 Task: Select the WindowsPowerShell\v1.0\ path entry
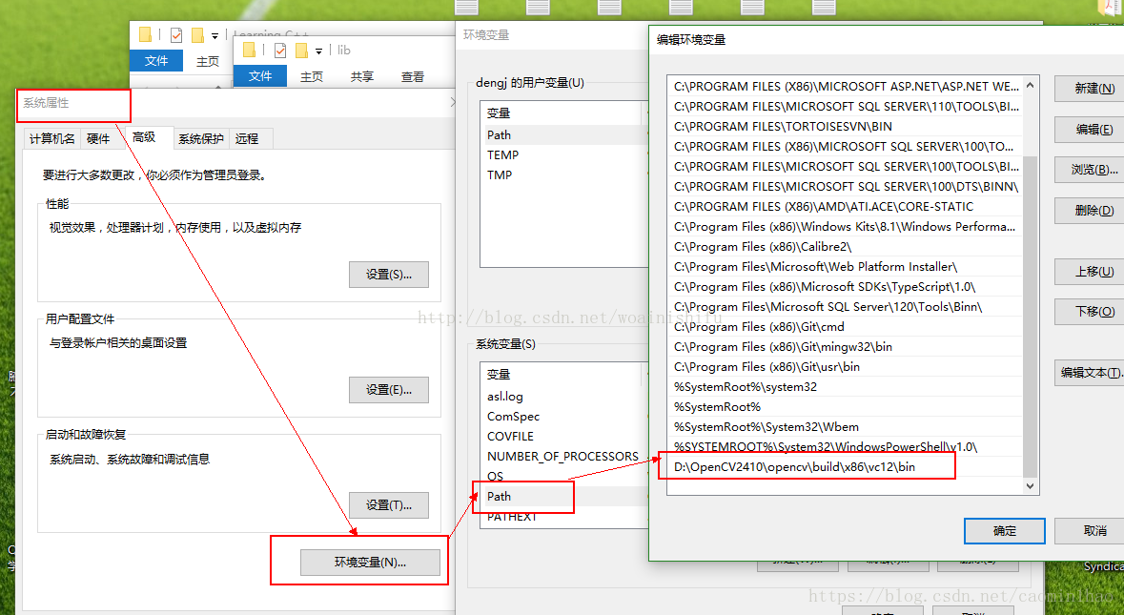[x=845, y=447]
